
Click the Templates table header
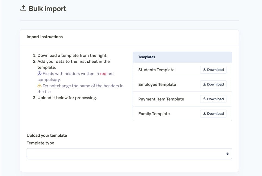(x=147, y=57)
